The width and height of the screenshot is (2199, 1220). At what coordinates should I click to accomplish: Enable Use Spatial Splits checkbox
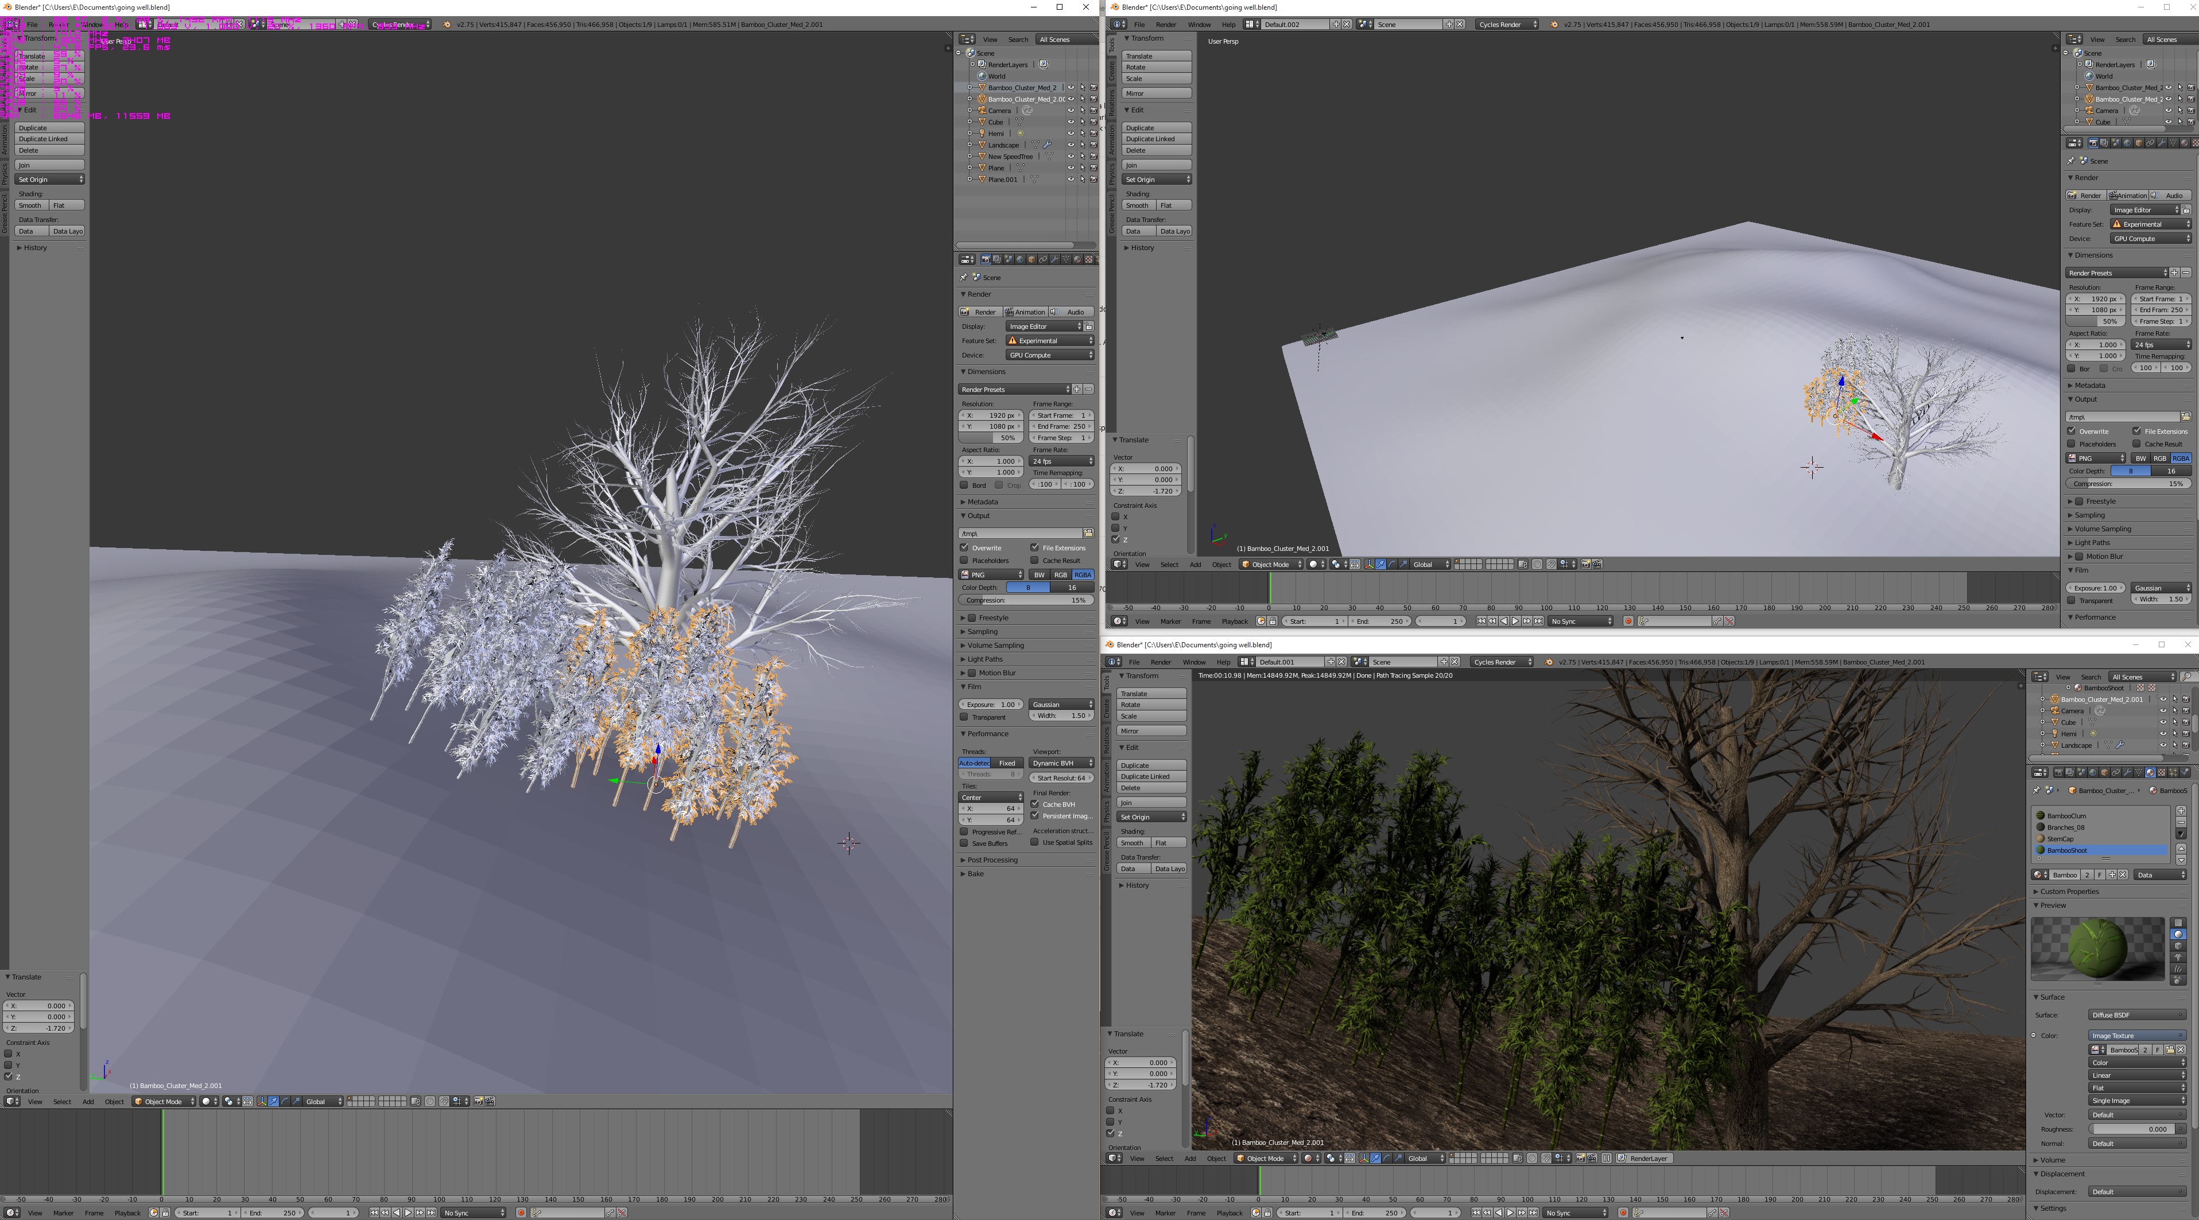(x=1035, y=842)
